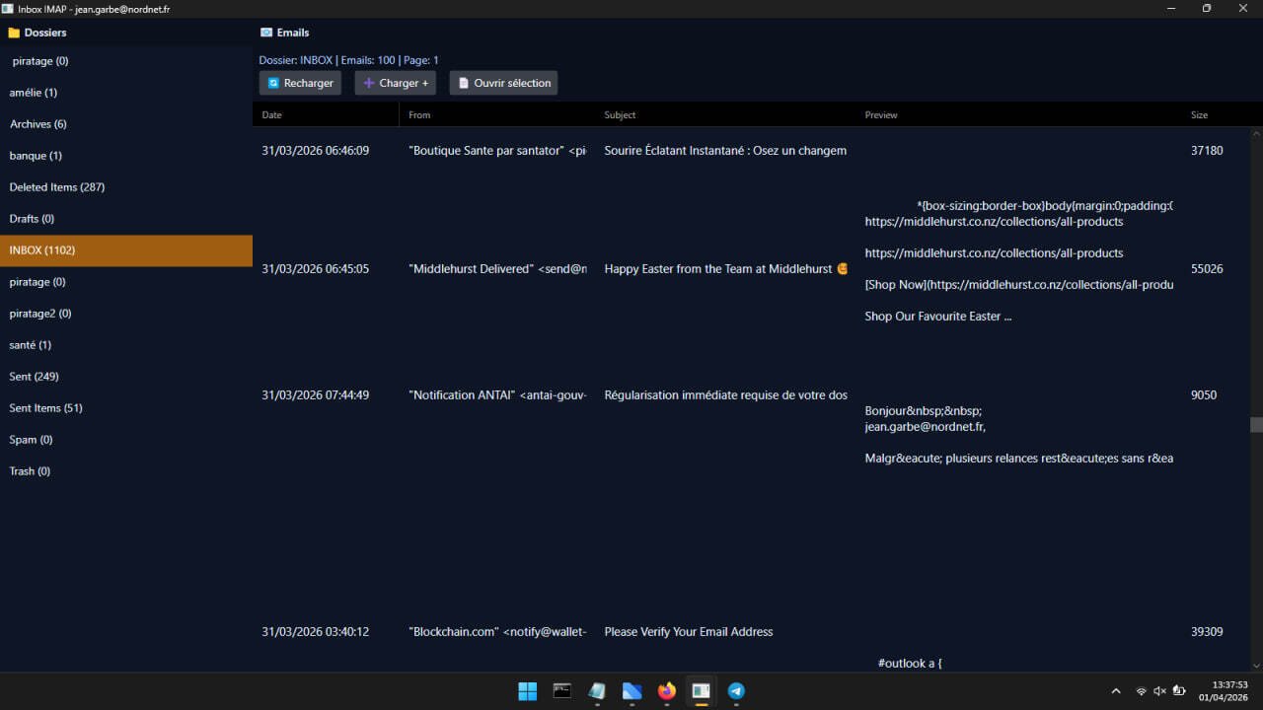Open the Archives folder
1263x710 pixels.
click(x=38, y=124)
